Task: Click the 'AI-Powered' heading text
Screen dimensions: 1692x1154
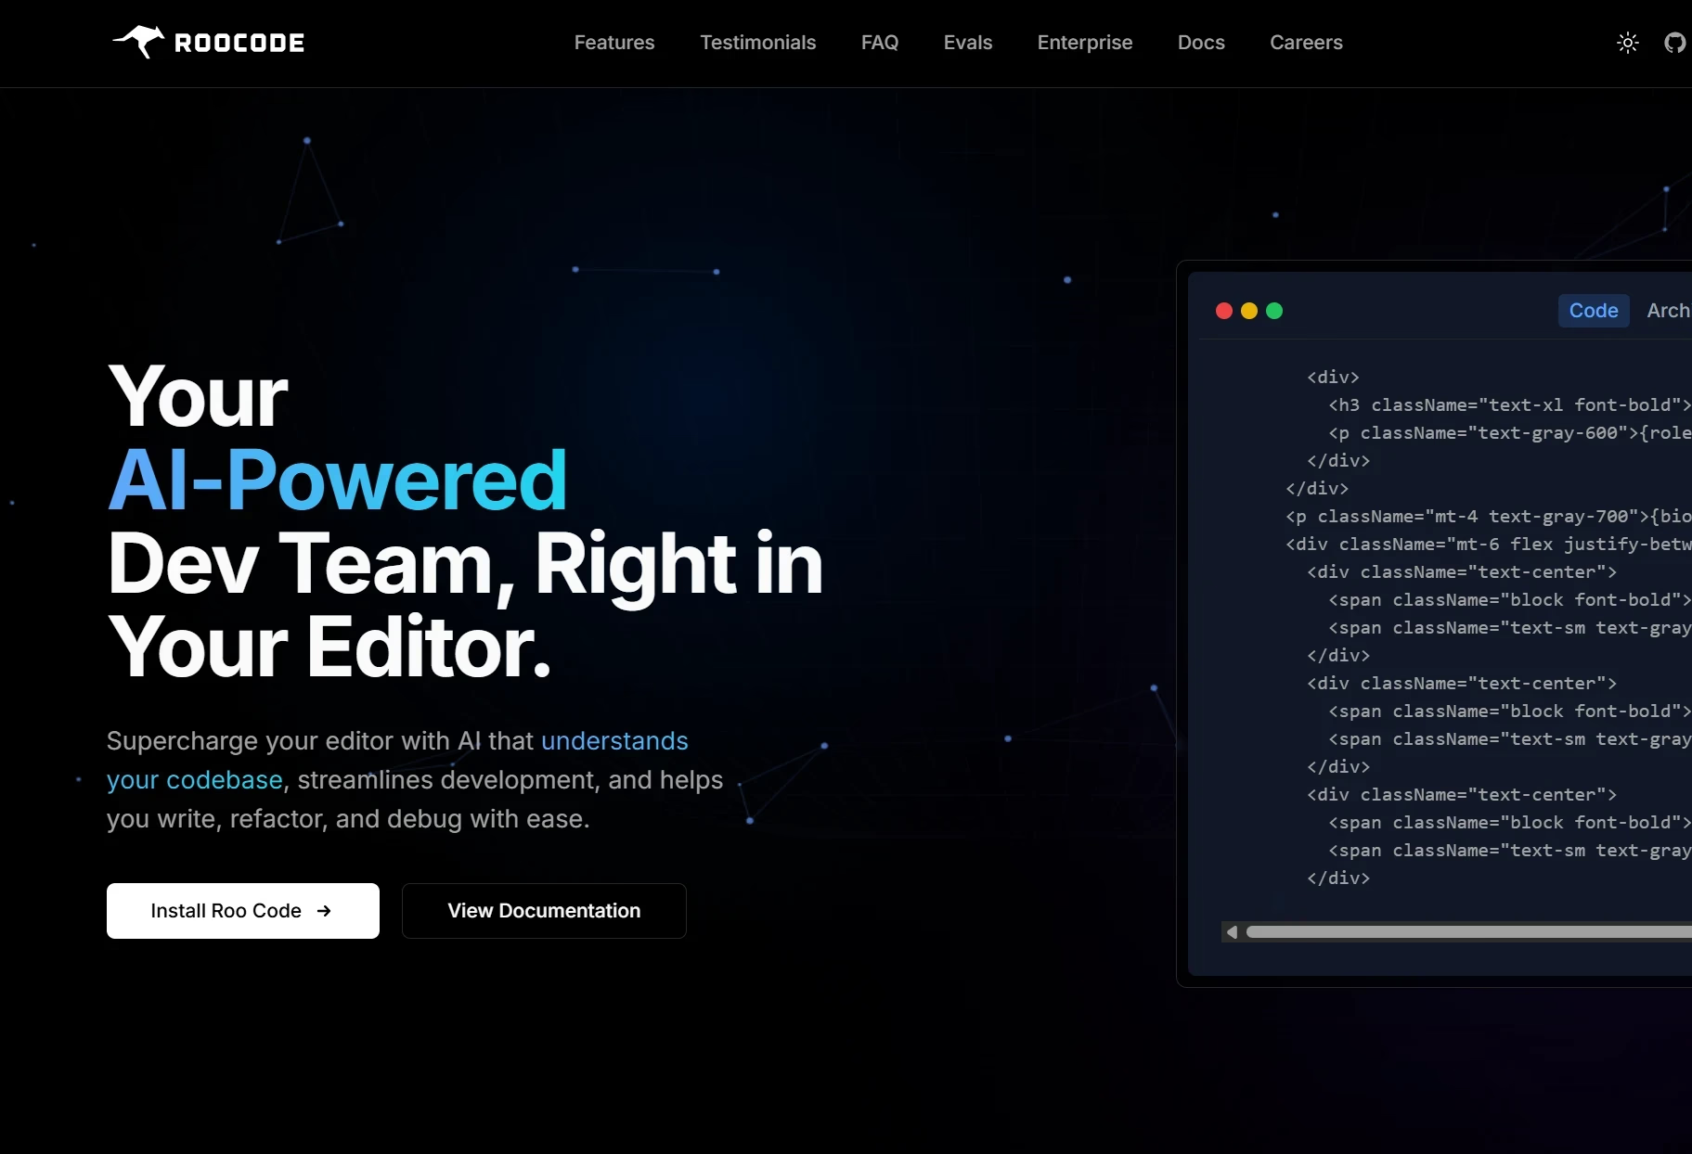Action: coord(338,480)
